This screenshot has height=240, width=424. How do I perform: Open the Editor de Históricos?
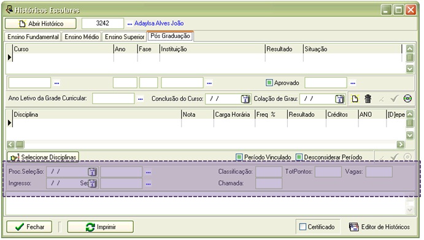379,227
